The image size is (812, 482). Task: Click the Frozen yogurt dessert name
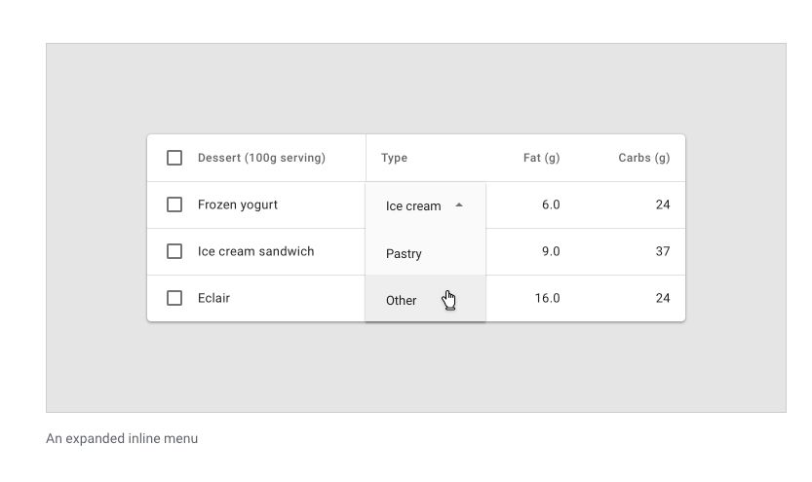[238, 204]
